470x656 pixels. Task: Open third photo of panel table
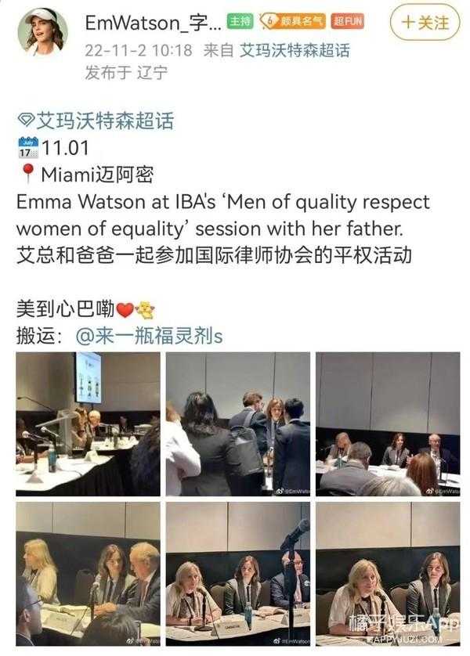point(388,424)
